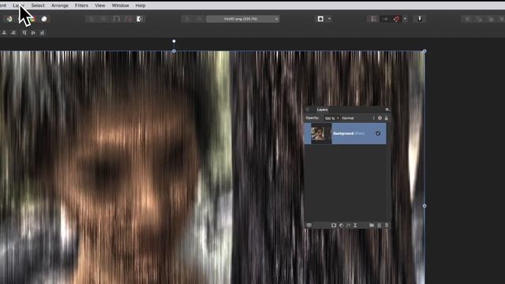Open the Select menu
This screenshot has height=284, width=505.
[x=38, y=6]
